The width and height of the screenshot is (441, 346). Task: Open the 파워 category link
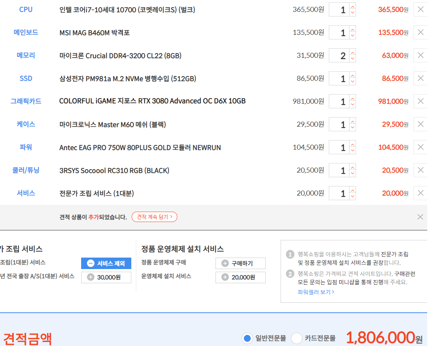[26, 147]
